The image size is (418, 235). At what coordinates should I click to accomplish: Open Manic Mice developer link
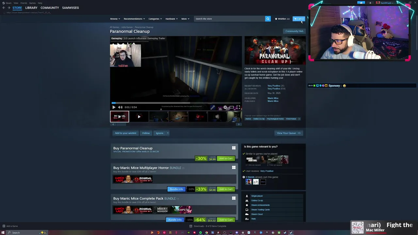click(x=273, y=98)
